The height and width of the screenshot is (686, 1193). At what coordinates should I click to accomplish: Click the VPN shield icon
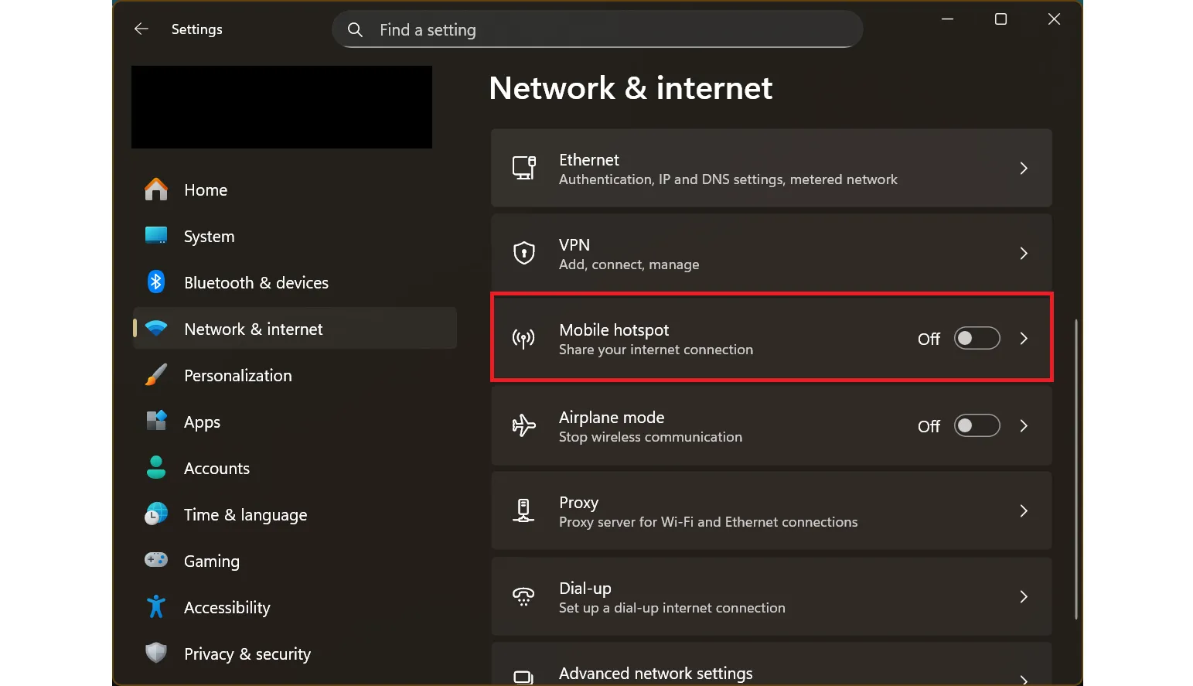[523, 253]
